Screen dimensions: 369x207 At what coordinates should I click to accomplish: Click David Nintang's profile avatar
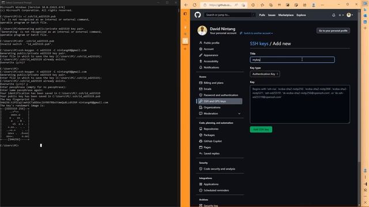(x=202, y=30)
